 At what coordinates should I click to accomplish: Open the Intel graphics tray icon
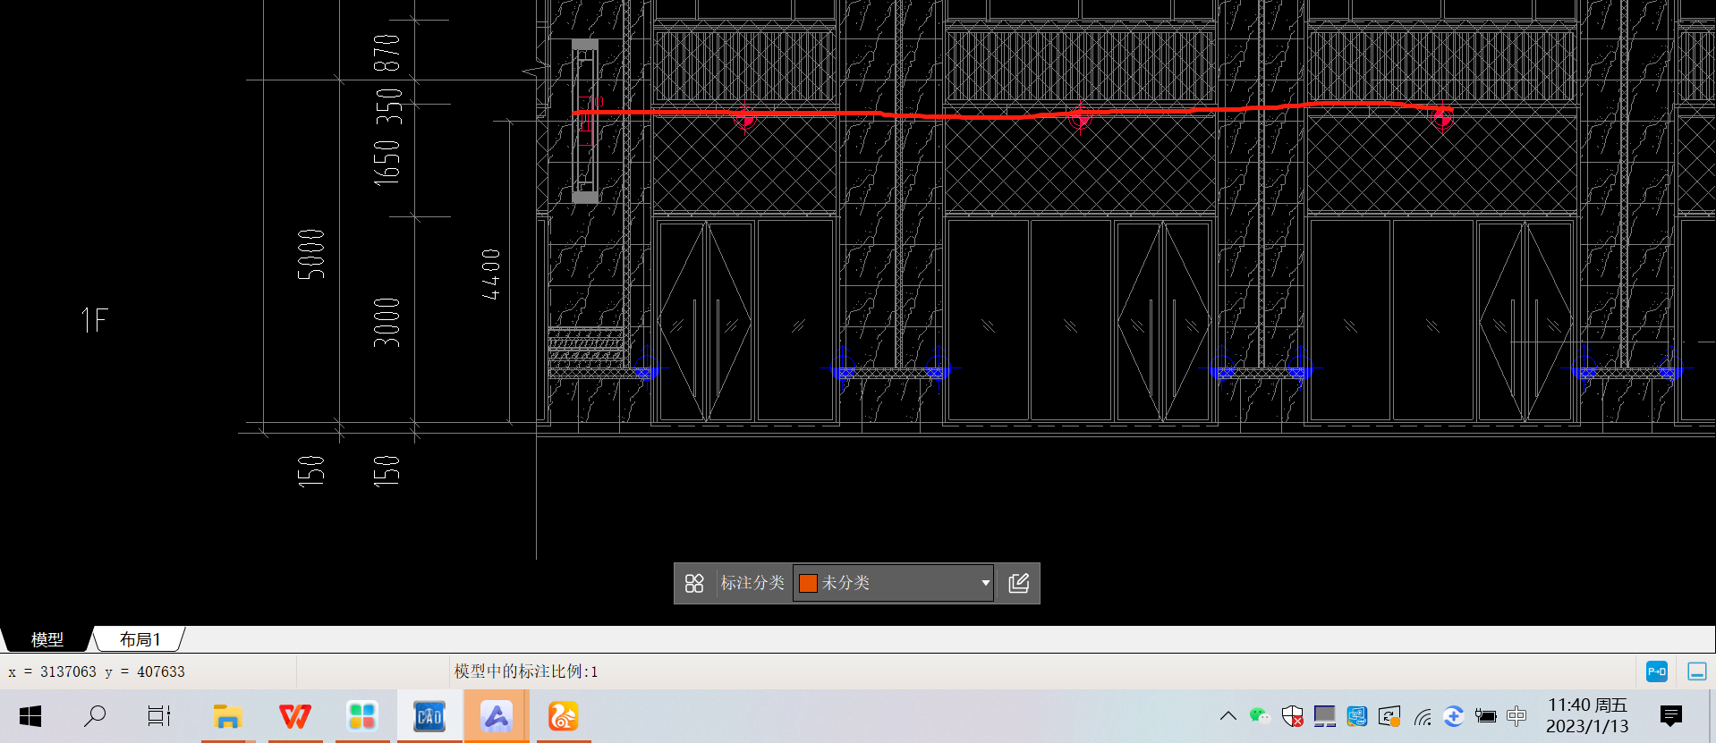click(x=1357, y=716)
